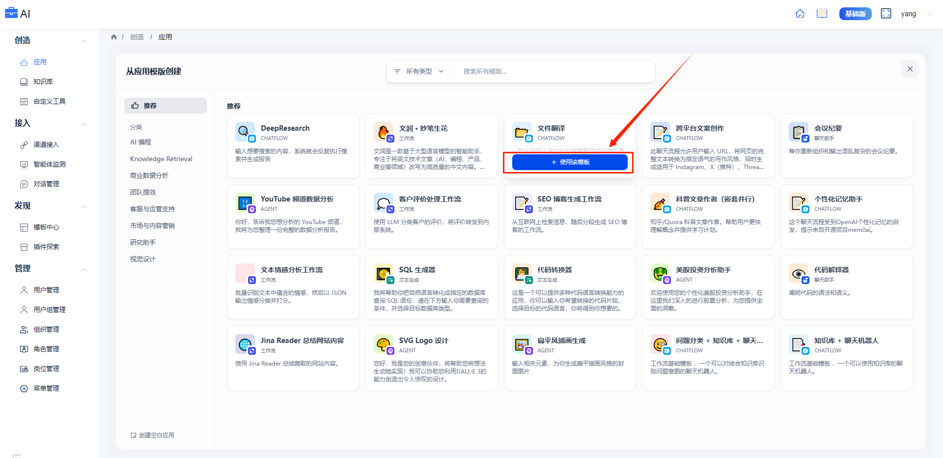This screenshot has width=943, height=458.
Task: Collapse the 管理 sidebar section
Action: (x=84, y=269)
